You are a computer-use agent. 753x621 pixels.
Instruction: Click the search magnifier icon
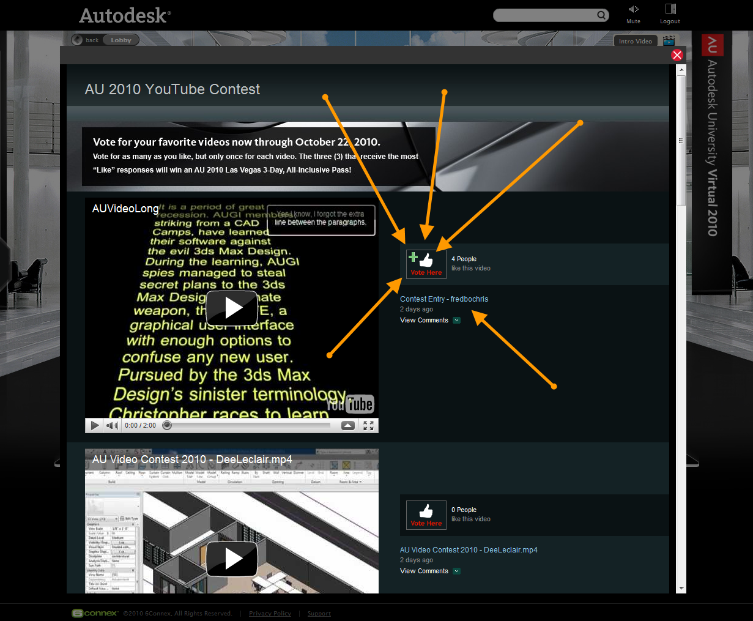pyautogui.click(x=602, y=15)
